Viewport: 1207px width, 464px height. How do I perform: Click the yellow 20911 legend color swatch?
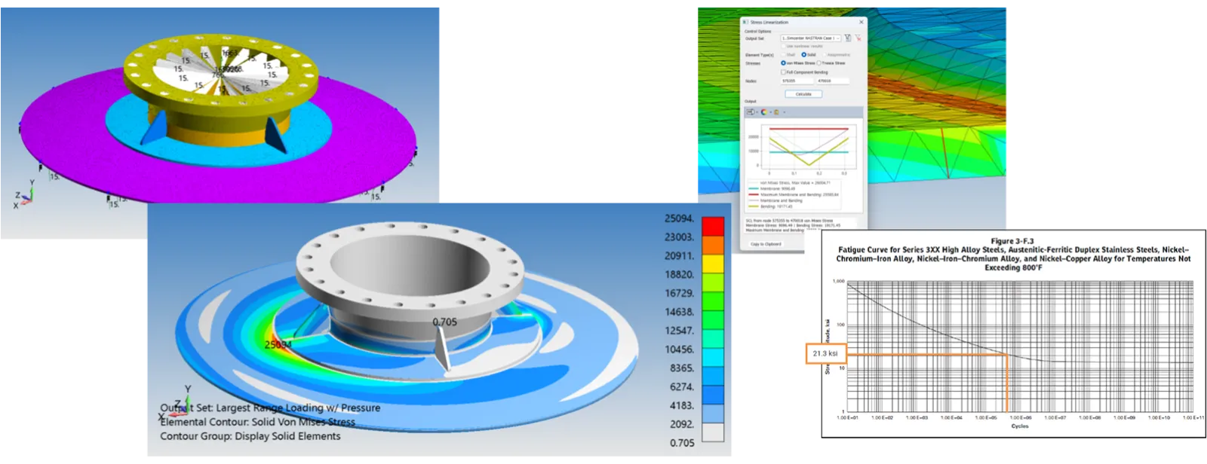point(713,264)
